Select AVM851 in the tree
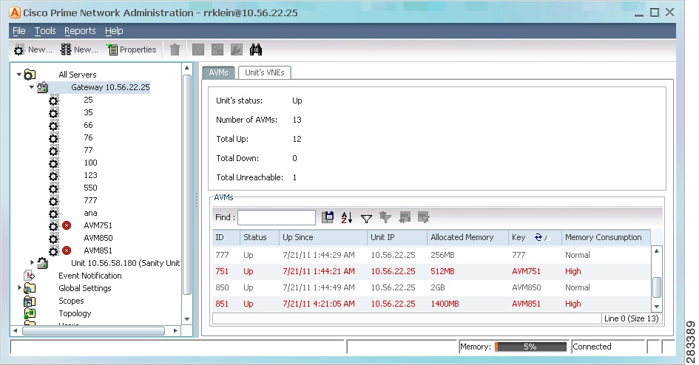Image resolution: width=699 pixels, height=365 pixels. tap(98, 250)
